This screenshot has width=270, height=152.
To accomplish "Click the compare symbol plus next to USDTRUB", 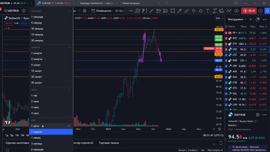I will (24, 11).
